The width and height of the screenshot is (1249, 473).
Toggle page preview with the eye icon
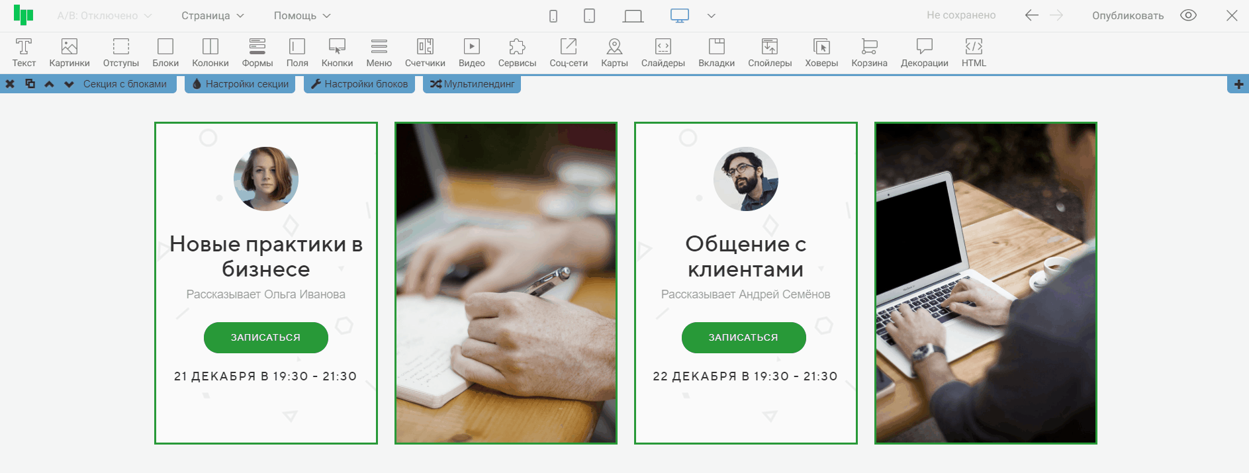click(1188, 15)
